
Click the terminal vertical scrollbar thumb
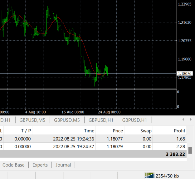click(x=190, y=150)
